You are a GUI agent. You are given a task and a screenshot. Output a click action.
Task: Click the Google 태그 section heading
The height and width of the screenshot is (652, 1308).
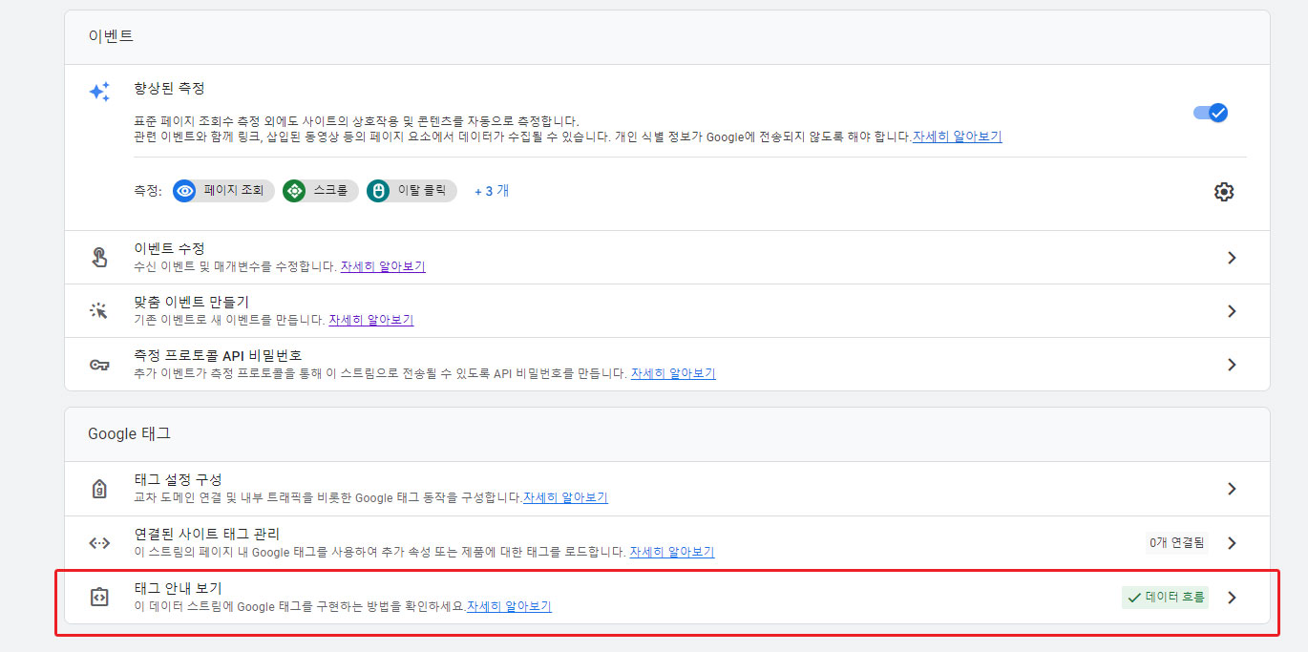[129, 433]
